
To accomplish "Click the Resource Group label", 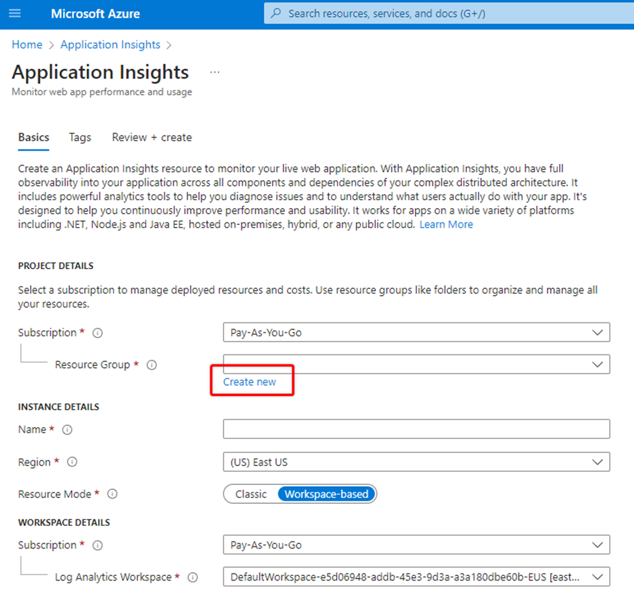I will [x=92, y=365].
